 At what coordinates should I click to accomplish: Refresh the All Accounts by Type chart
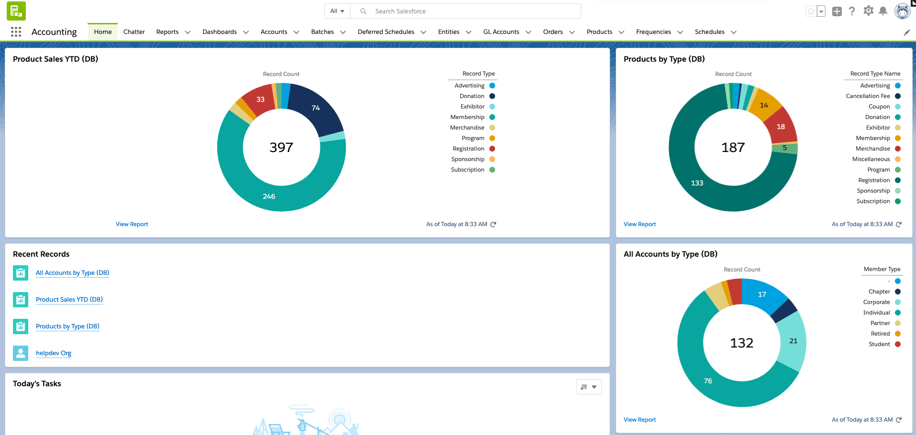(x=899, y=420)
